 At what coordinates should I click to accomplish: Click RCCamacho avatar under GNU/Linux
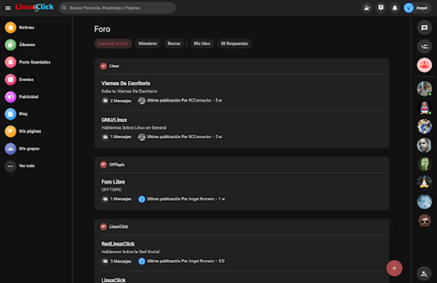142,137
